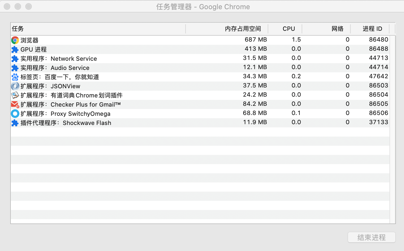Image resolution: width=404 pixels, height=251 pixels.
Task: Click the window's minimize button
Action: click(18, 6)
